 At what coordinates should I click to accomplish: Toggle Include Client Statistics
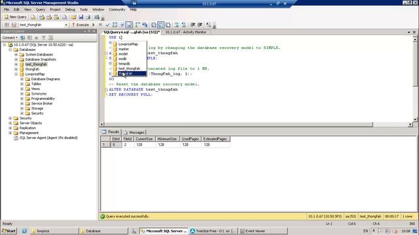tap(145, 25)
